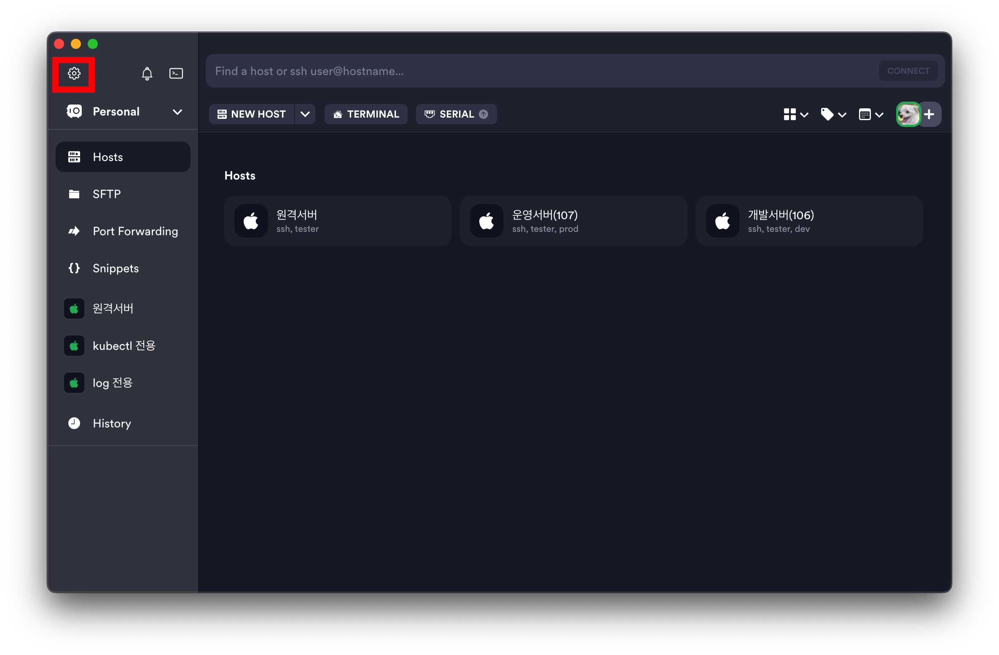Open the grid view layout dropdown
This screenshot has height=655, width=999.
tap(795, 114)
